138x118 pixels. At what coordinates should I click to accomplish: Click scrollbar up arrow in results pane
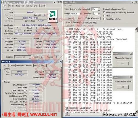click(x=136, y=28)
